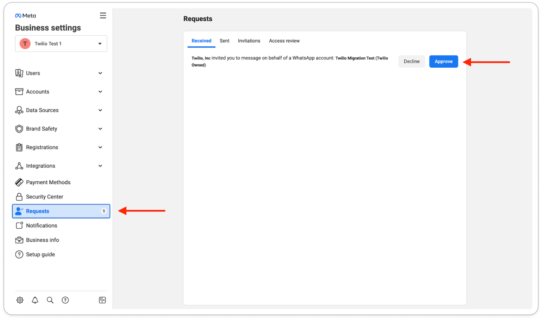Open the Twilio Test 1 account dropdown
The image size is (542, 320).
click(61, 44)
